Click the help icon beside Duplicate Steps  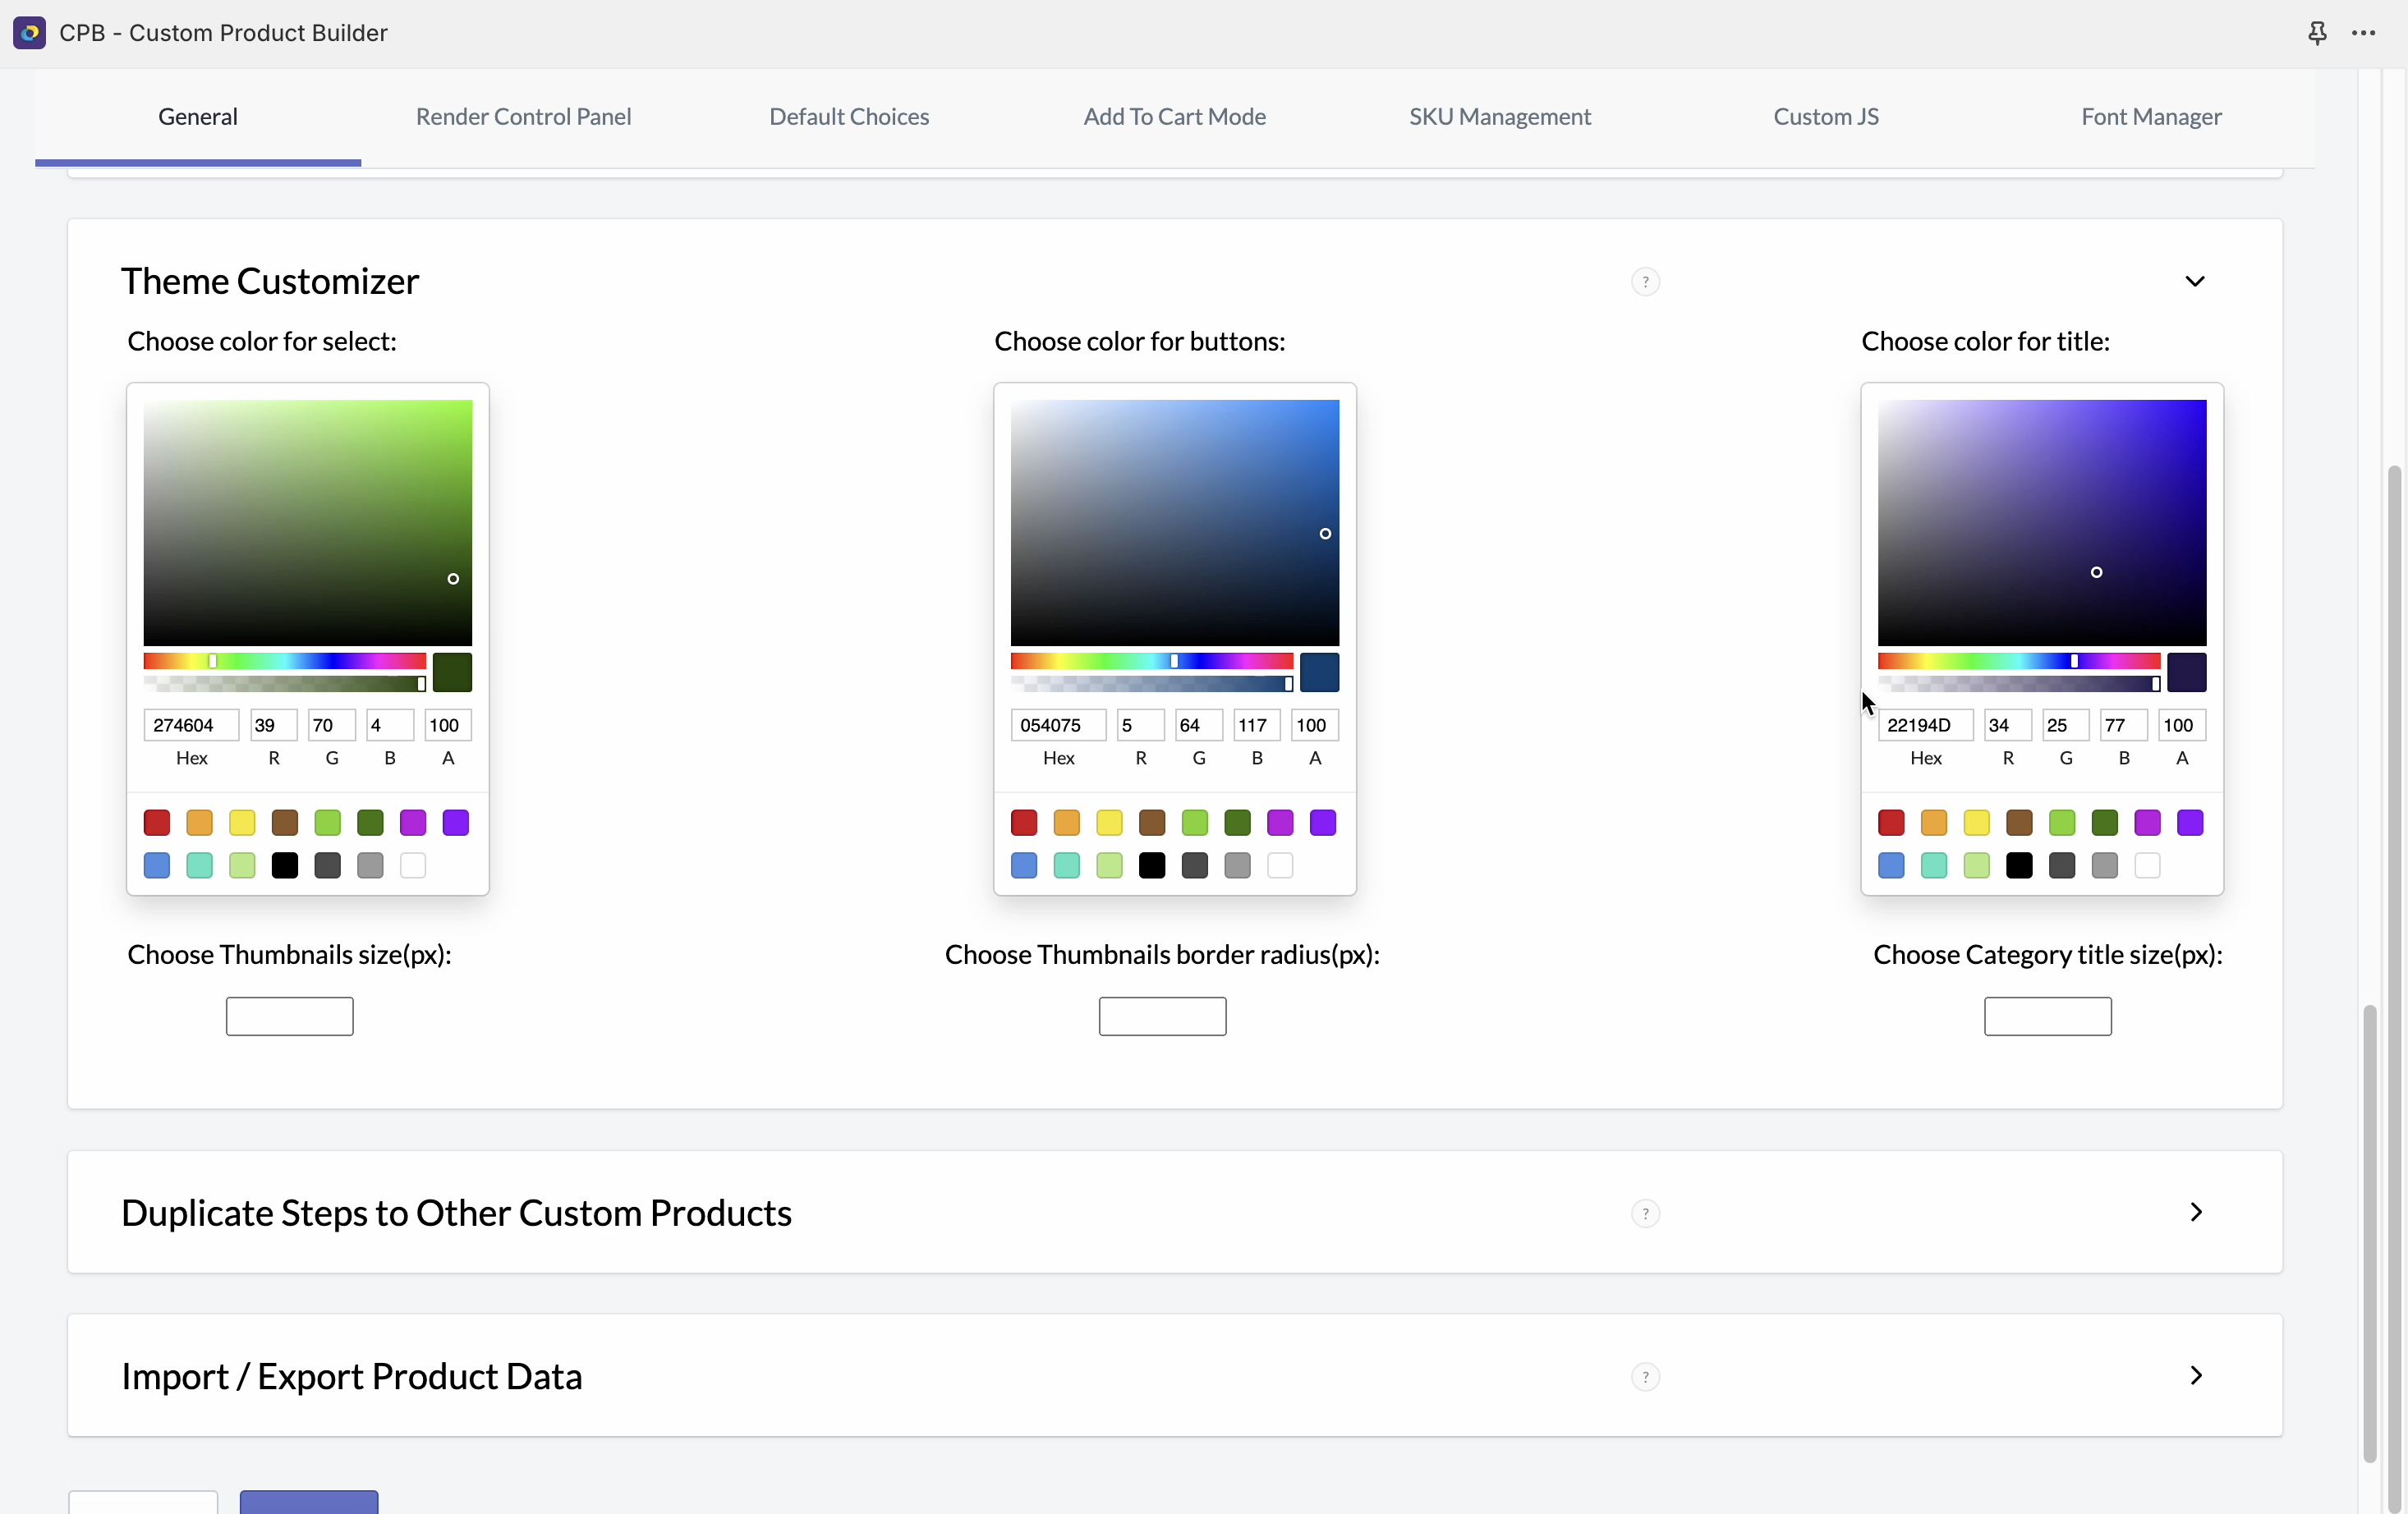1645,1213
